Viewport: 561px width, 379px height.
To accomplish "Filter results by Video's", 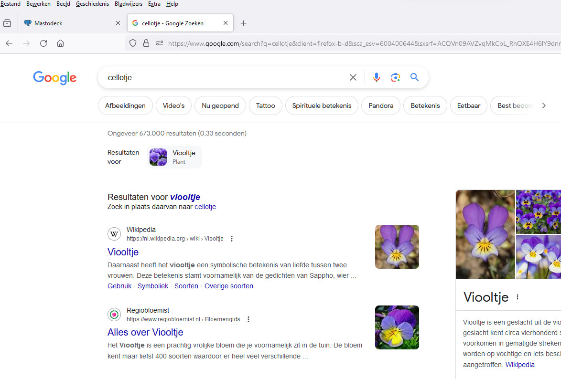I will pos(173,105).
